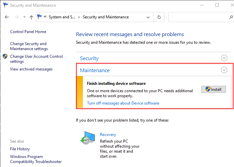Image resolution: width=234 pixels, height=167 pixels.
Task: Click 'Review recent messages and resolve problems' title
Action: click(x=130, y=34)
